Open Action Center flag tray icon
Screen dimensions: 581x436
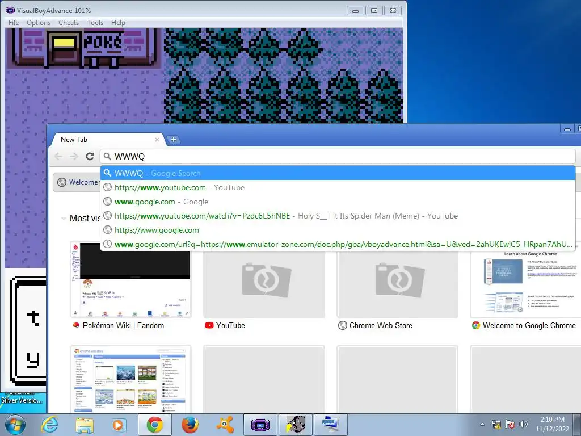point(510,424)
